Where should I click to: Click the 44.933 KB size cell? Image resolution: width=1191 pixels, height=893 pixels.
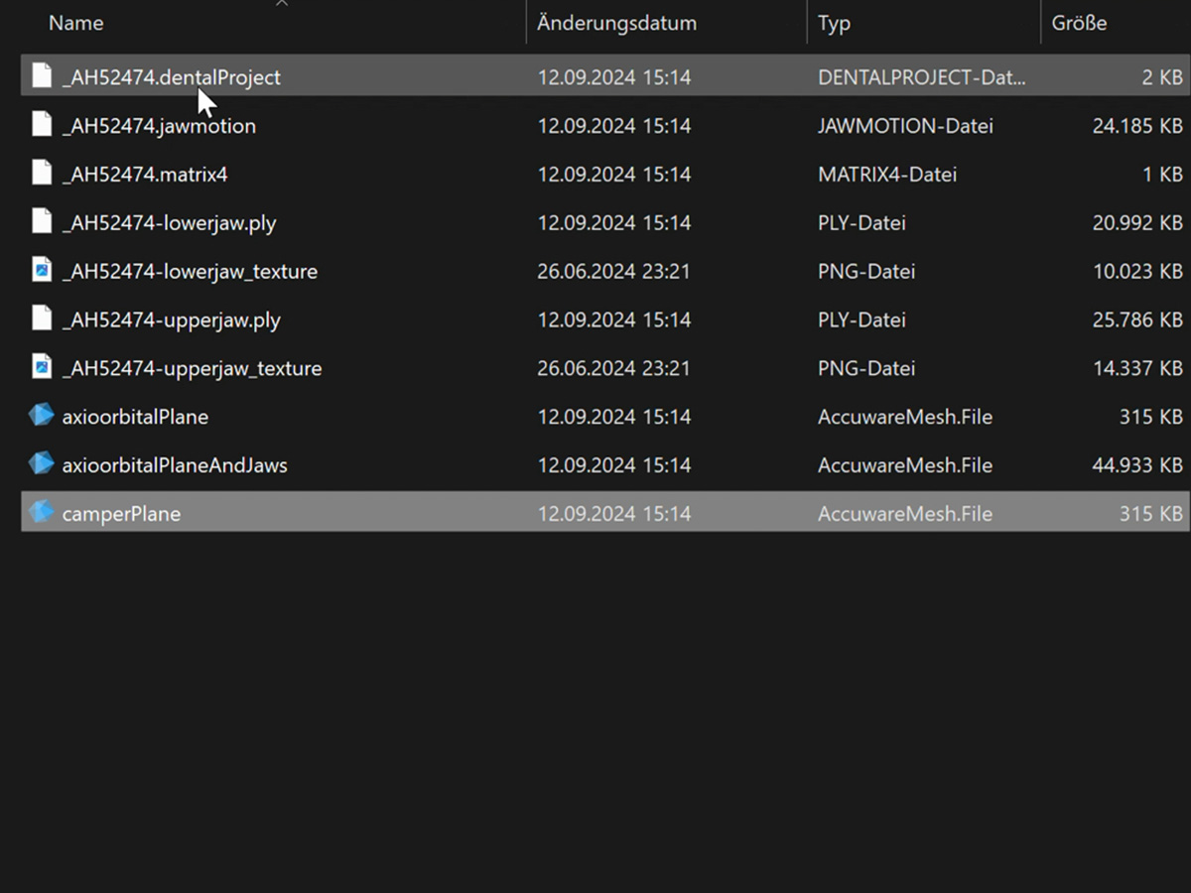pos(1136,464)
